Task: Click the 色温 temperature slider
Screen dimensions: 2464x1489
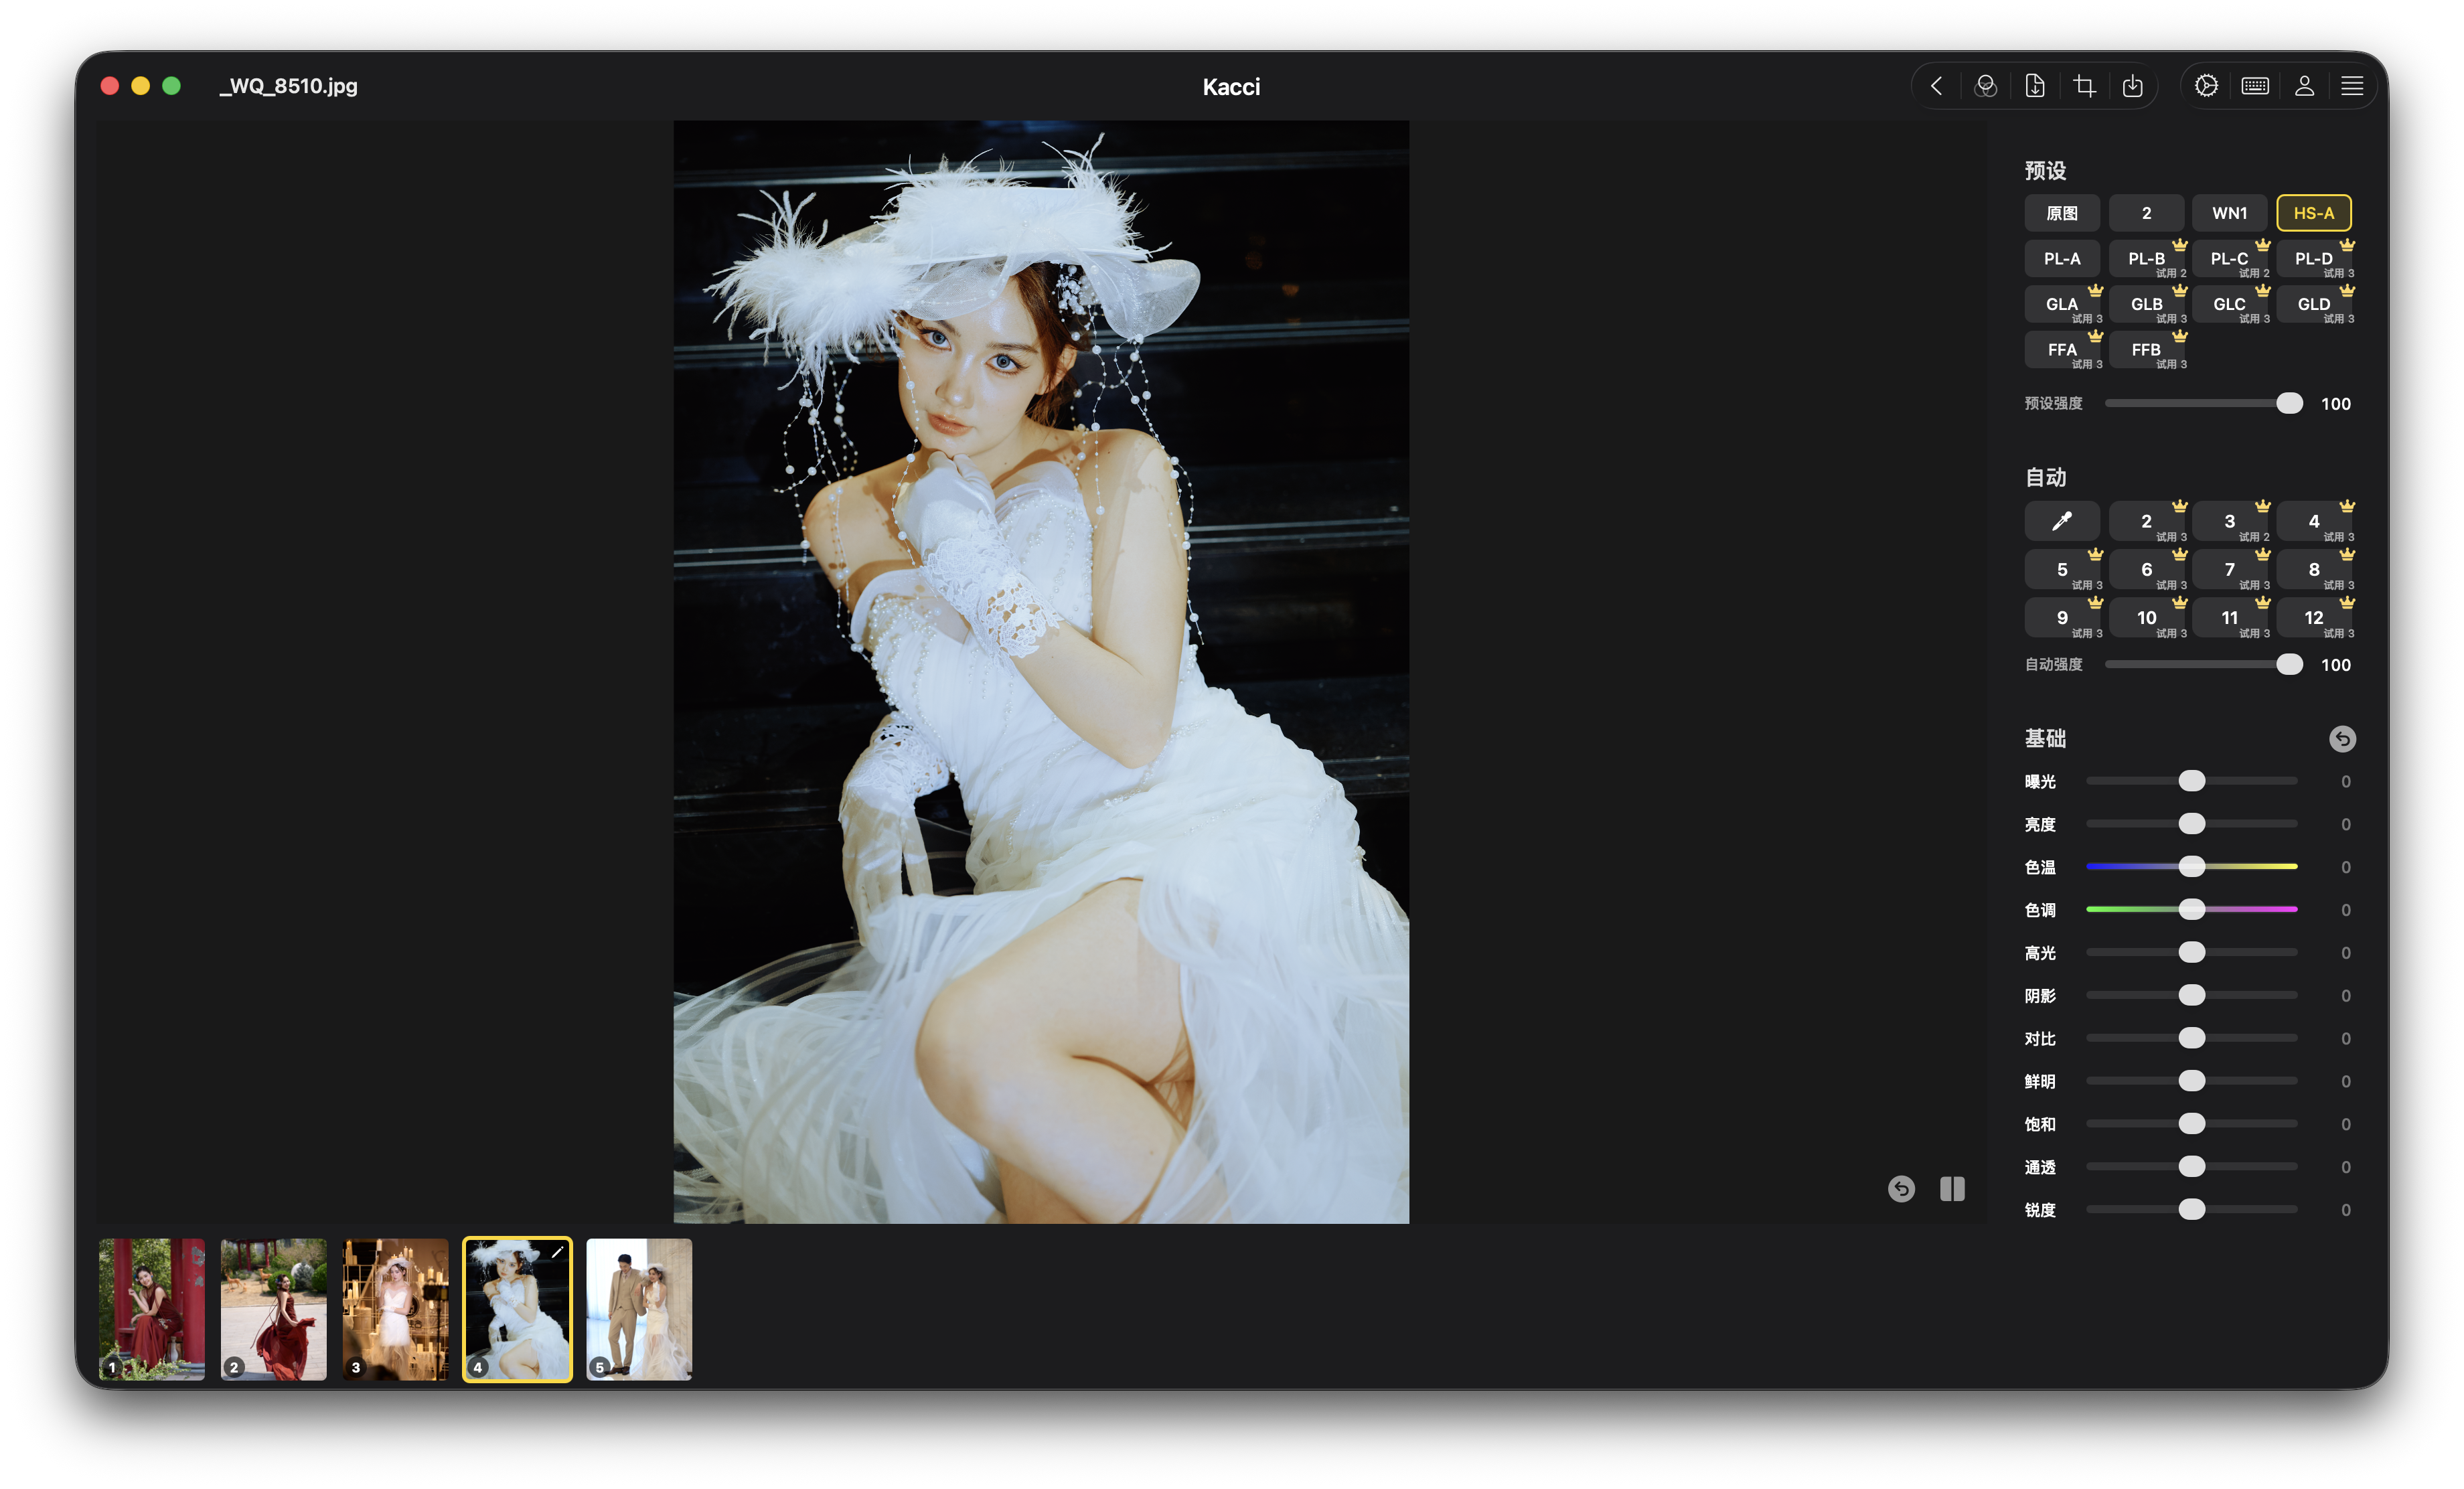Action: [2191, 866]
